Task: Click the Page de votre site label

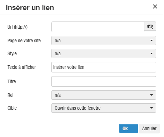Action: [24, 41]
